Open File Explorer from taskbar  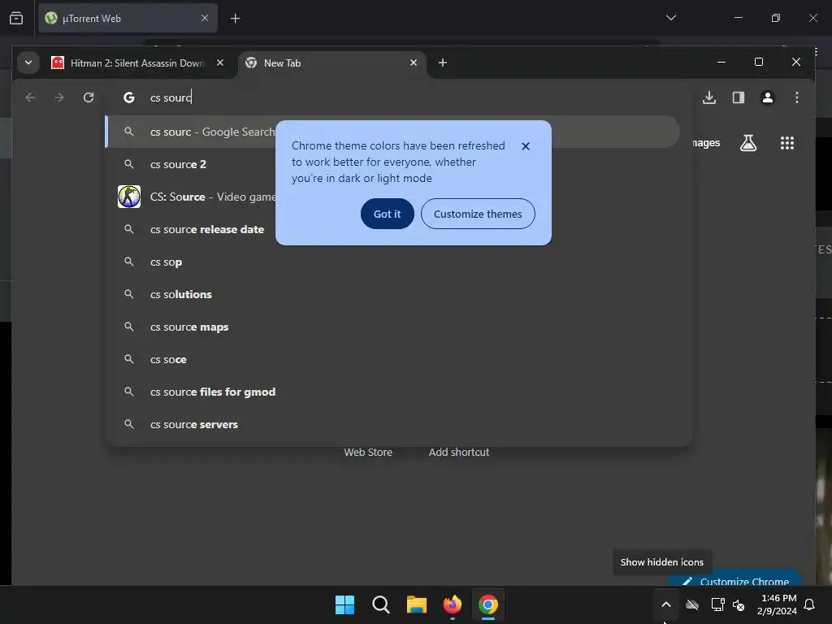coord(417,604)
